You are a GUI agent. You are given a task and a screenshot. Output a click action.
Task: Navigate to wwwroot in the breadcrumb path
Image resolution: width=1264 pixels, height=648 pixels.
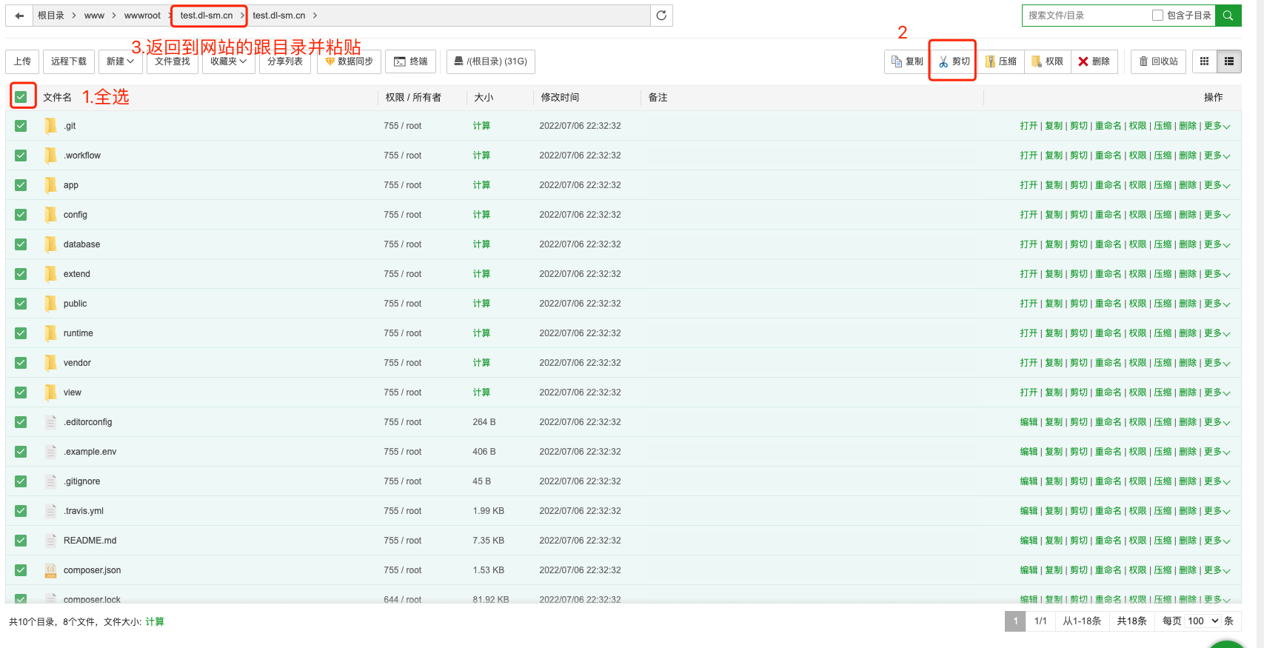(142, 16)
